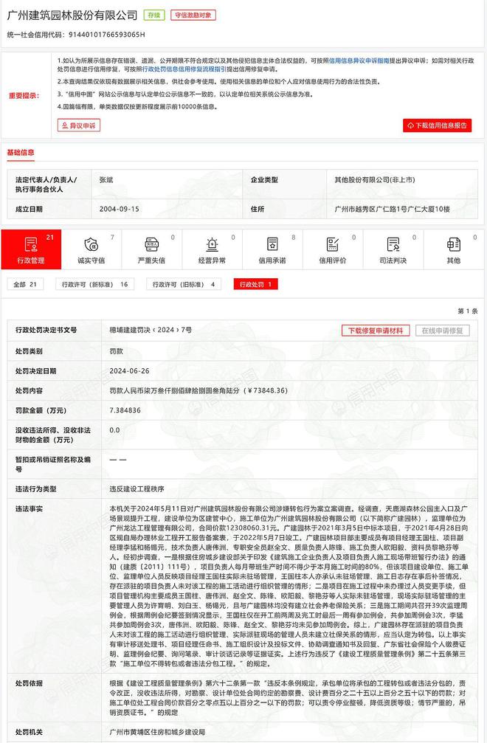Open the 信用评价 category tab

(333, 249)
